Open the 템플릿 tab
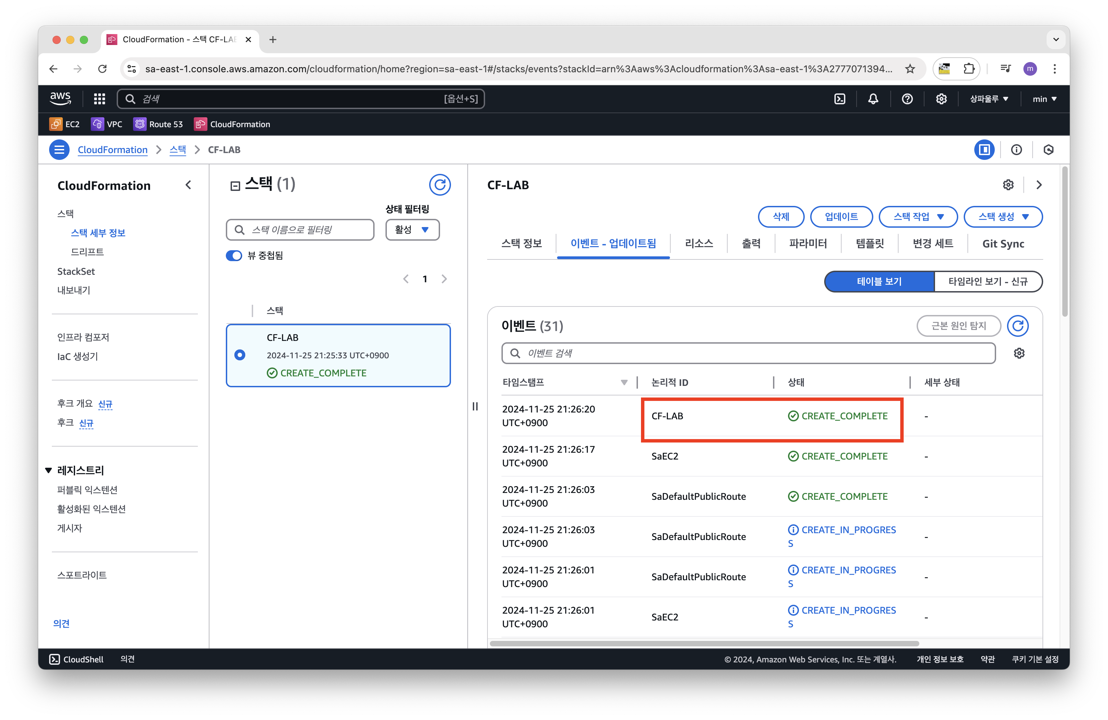The height and width of the screenshot is (720, 1108). click(x=869, y=244)
